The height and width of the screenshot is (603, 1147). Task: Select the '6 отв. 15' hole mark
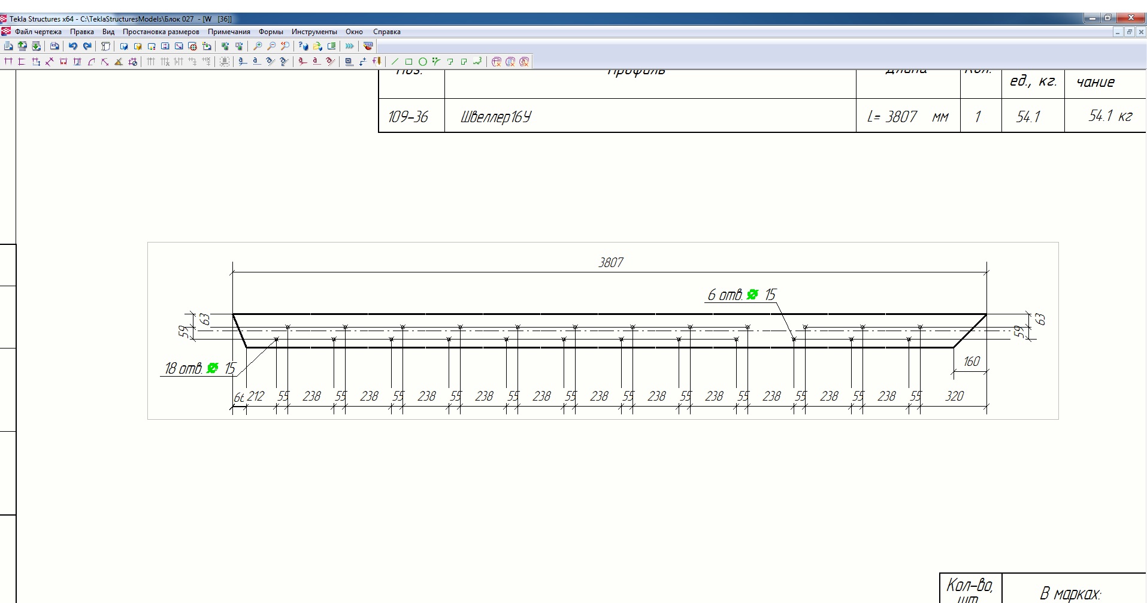pos(740,295)
